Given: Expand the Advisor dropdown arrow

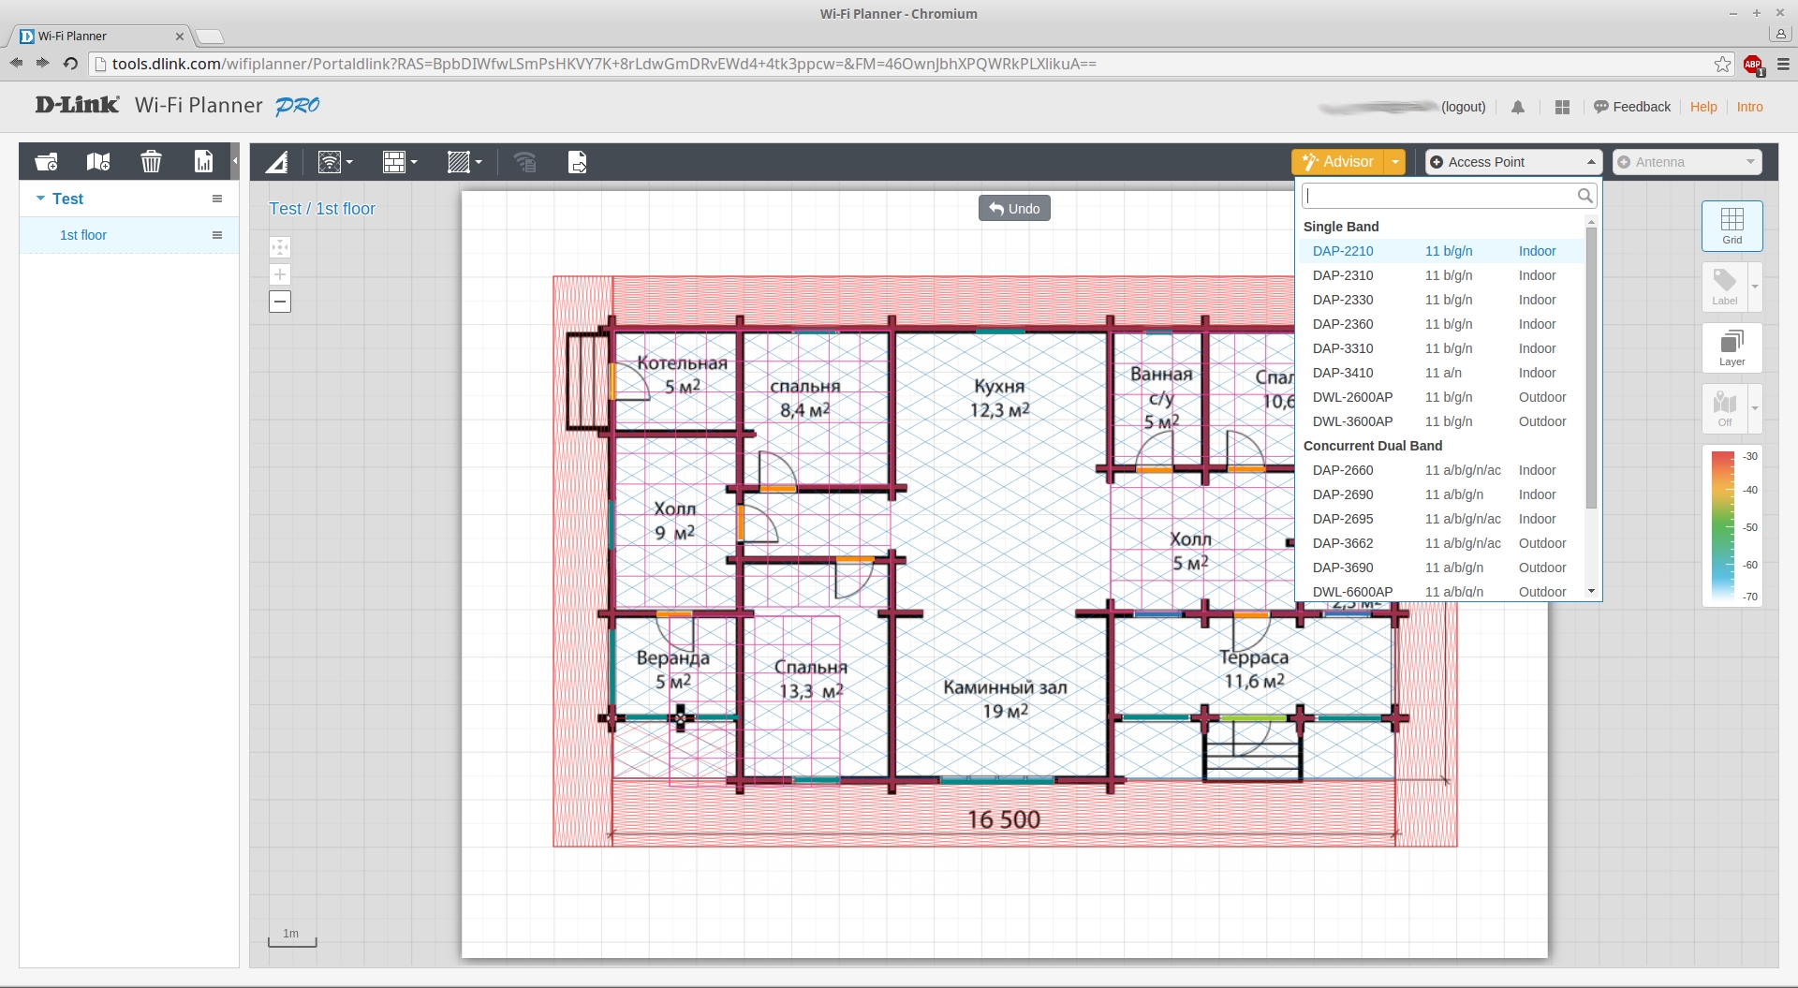Looking at the screenshot, I should [1395, 162].
